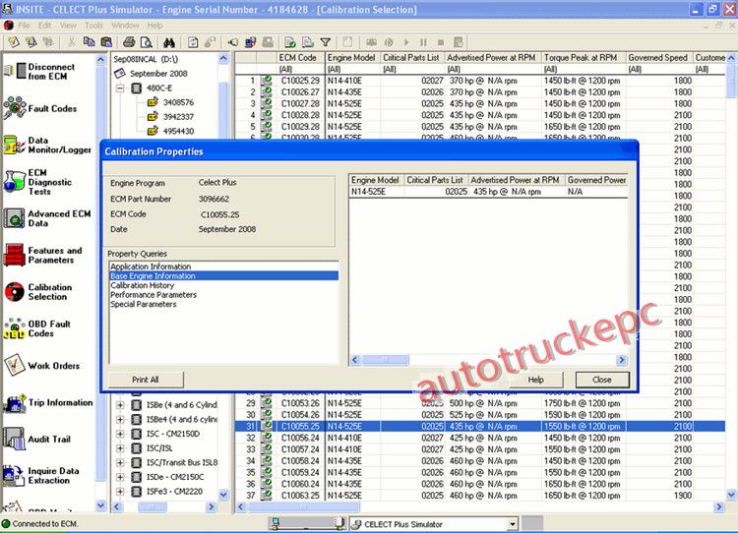Screen dimensions: 738x533
Task: Click the Find binoculars toolbar icon
Action: click(x=169, y=42)
